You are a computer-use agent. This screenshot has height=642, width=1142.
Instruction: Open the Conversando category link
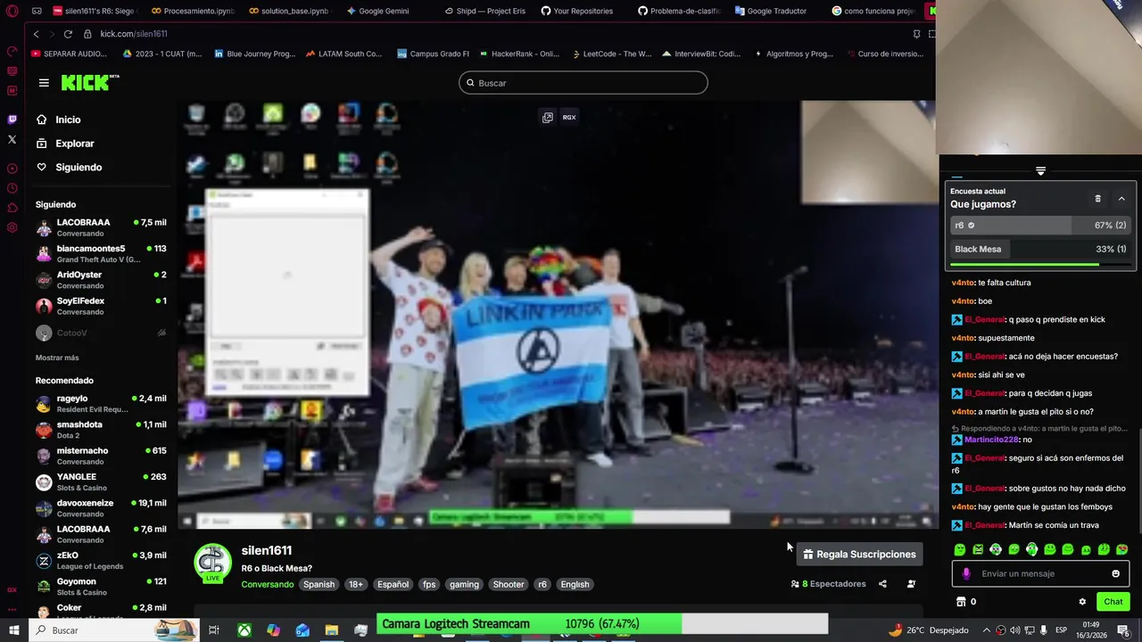coord(268,585)
